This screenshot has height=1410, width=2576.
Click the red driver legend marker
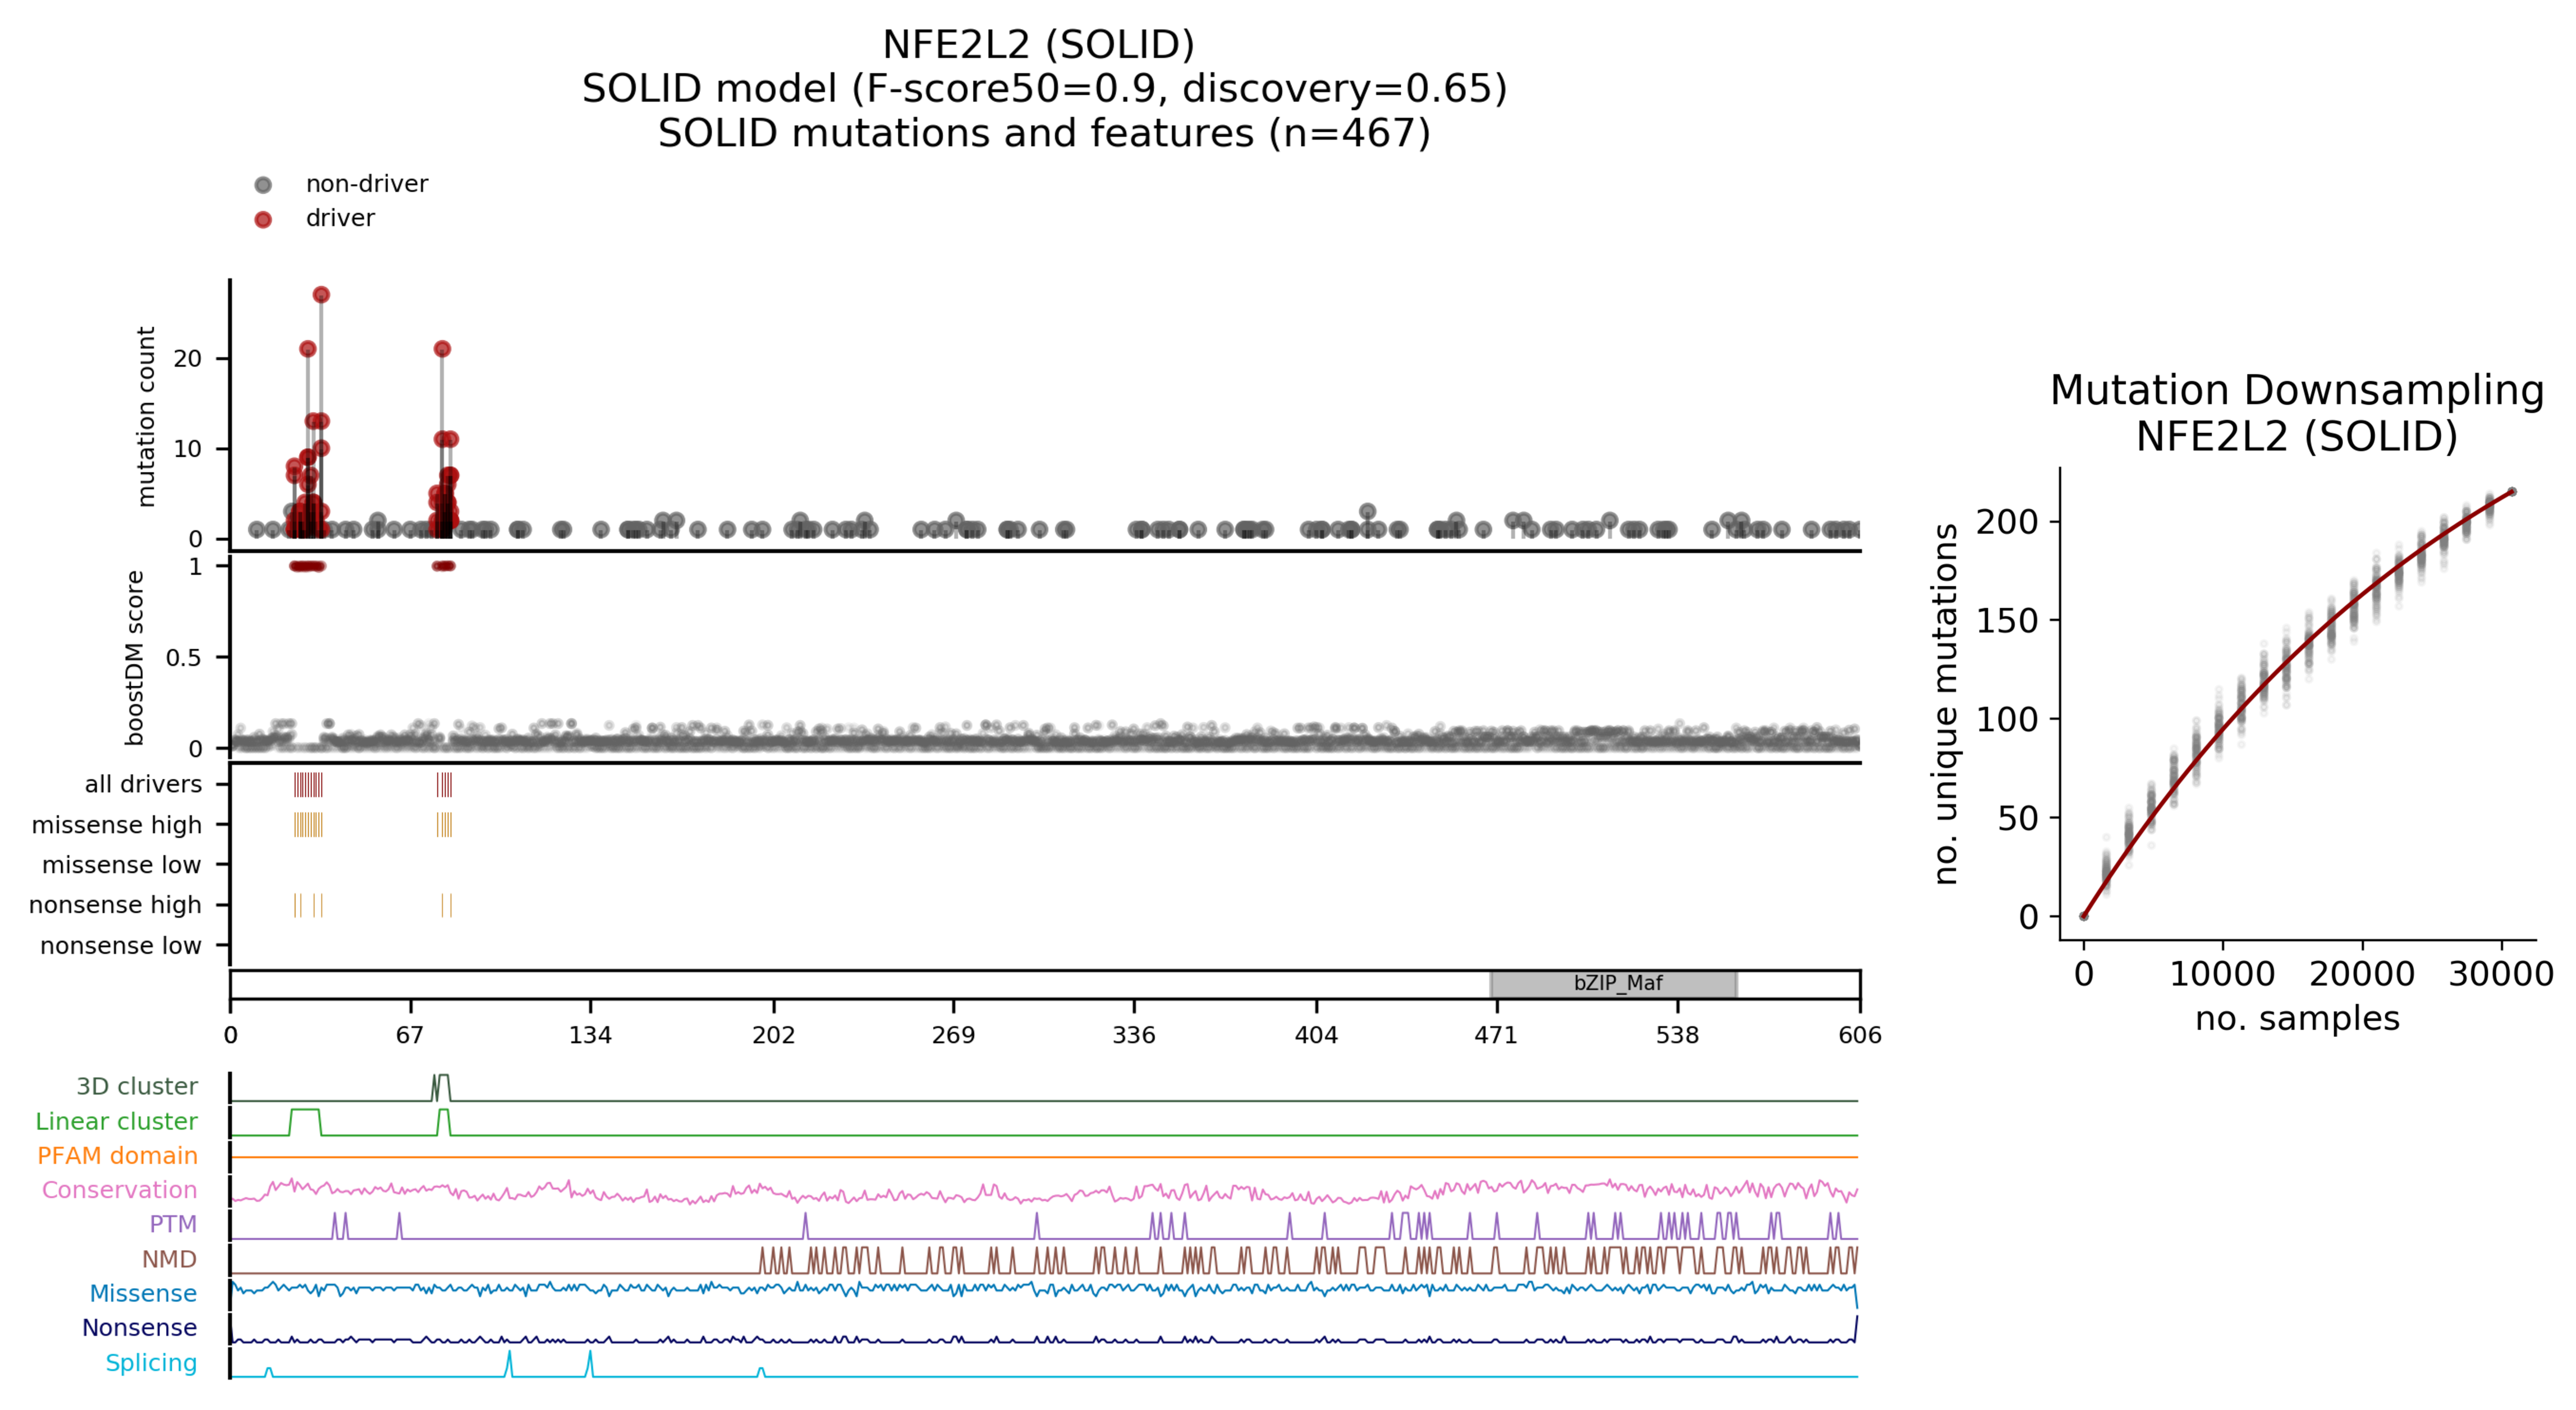[263, 219]
